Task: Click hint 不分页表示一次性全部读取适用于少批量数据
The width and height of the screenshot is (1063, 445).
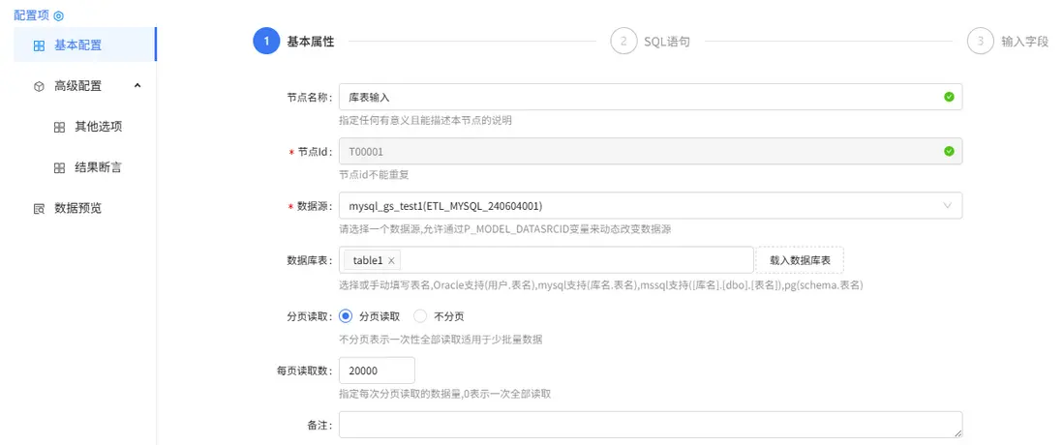Action: (440, 340)
